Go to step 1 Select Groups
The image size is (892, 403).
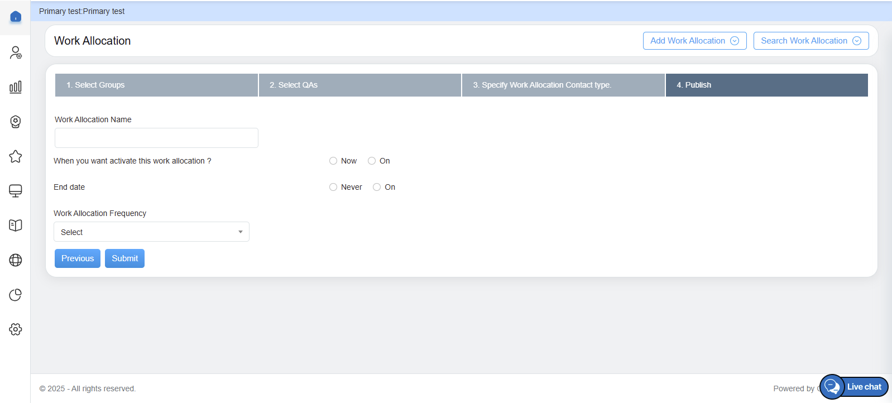pos(156,85)
